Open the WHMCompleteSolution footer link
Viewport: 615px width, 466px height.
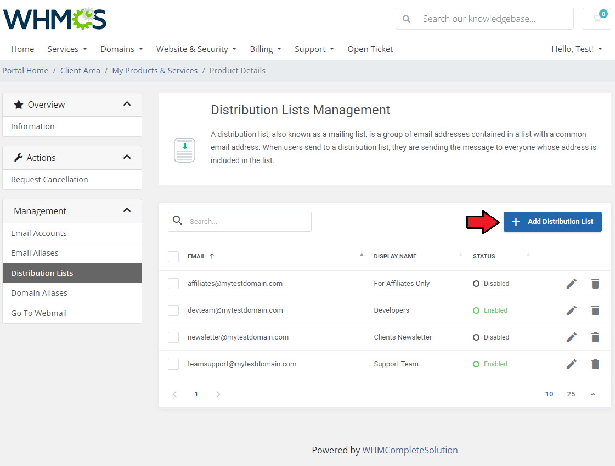click(x=410, y=450)
